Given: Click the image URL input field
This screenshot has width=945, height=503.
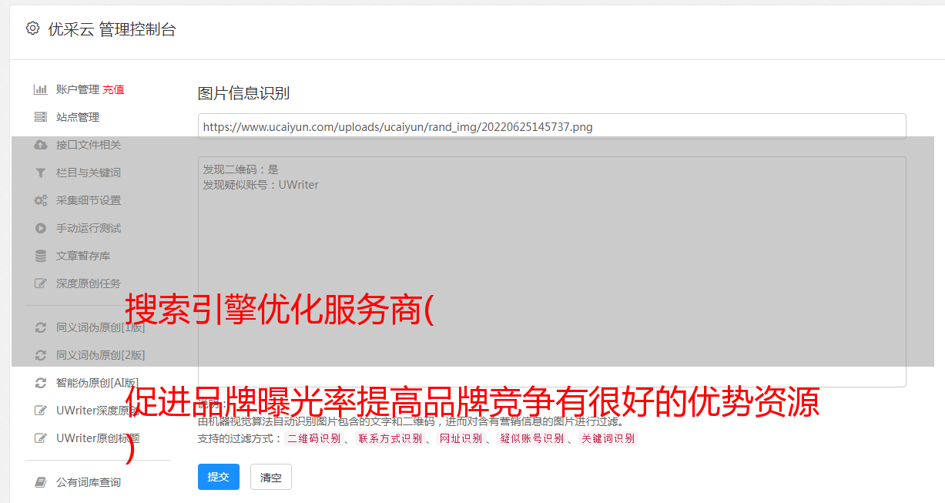Looking at the screenshot, I should click(551, 126).
